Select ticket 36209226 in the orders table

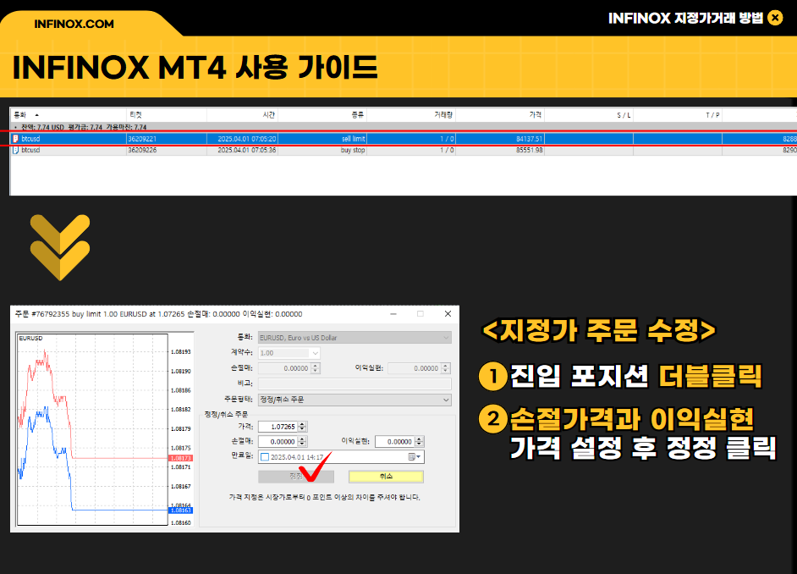[142, 150]
